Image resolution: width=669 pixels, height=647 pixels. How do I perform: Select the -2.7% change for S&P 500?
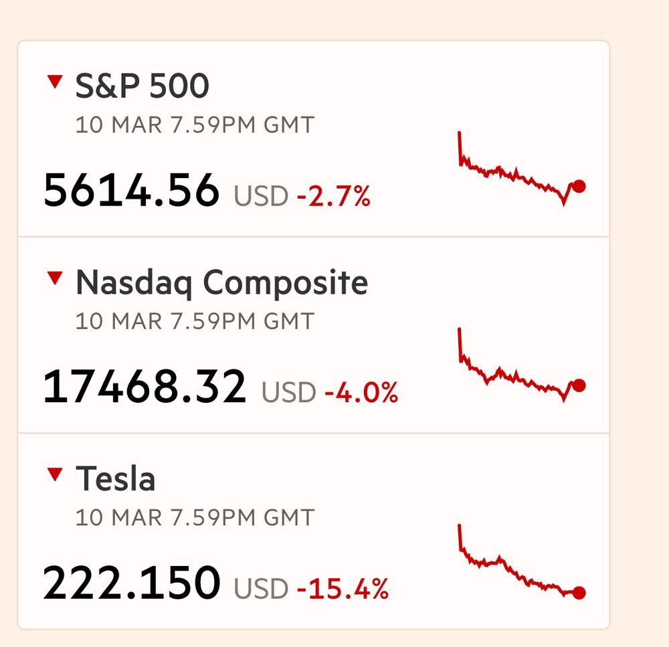click(333, 197)
